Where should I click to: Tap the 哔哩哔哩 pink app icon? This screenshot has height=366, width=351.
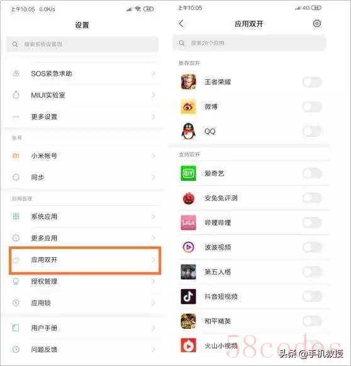(188, 222)
